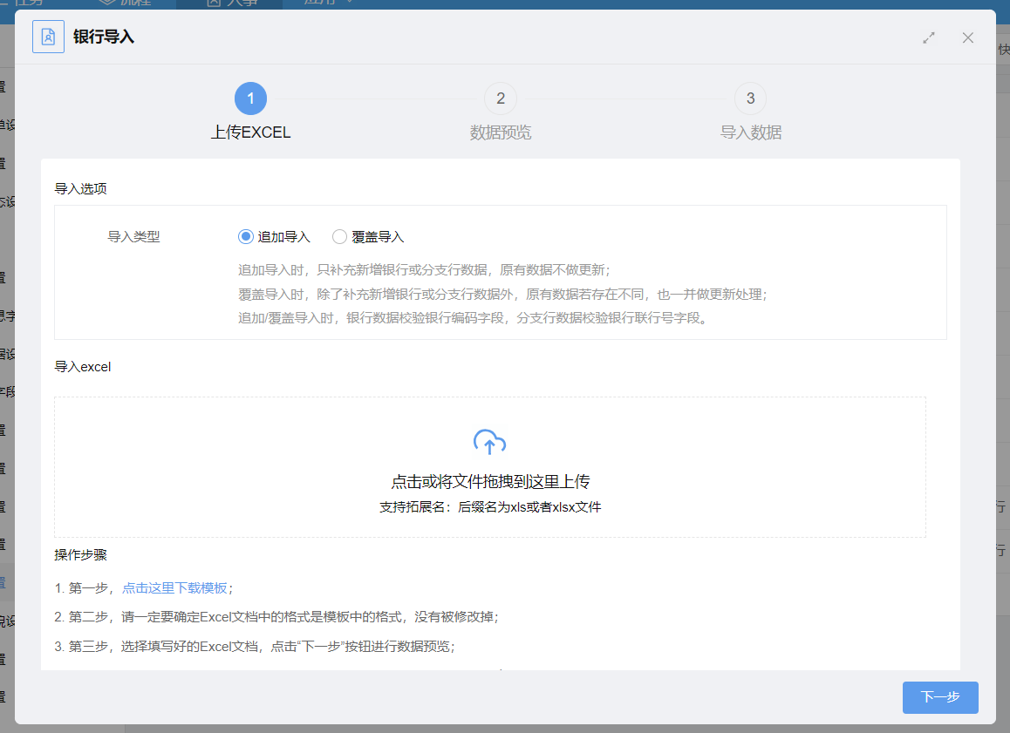Click the 下一步 button

[x=940, y=697]
